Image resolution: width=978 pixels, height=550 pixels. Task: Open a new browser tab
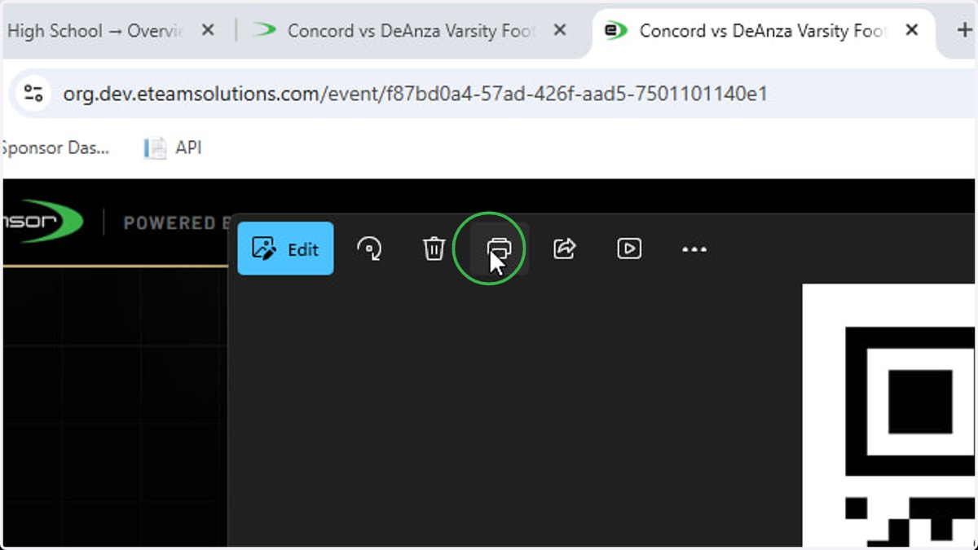click(x=965, y=30)
